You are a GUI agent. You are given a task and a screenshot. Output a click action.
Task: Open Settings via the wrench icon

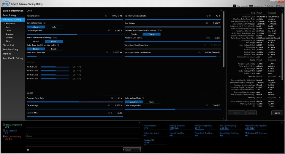(265, 6)
